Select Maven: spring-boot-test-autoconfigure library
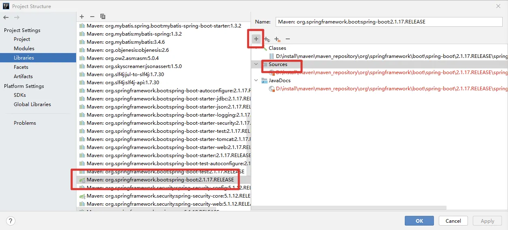Image resolution: width=508 pixels, height=230 pixels. pos(164,164)
